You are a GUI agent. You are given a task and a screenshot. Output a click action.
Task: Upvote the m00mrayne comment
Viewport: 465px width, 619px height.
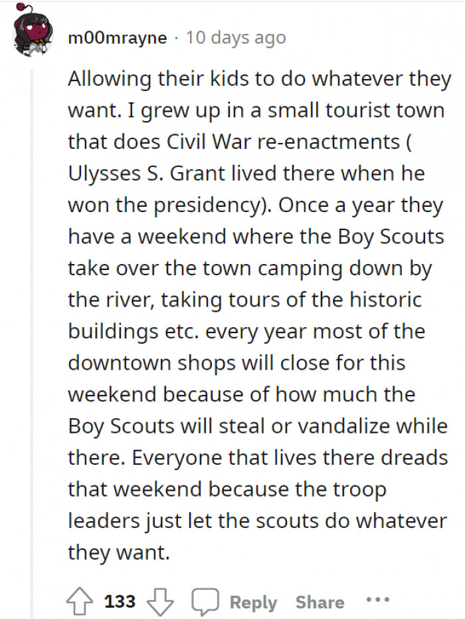[80, 602]
